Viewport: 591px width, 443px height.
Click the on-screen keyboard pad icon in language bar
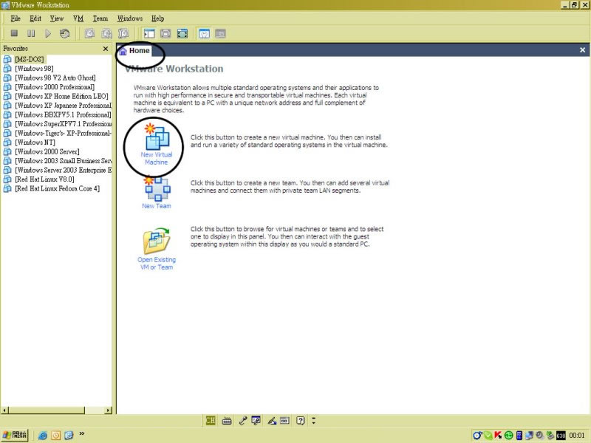[284, 420]
